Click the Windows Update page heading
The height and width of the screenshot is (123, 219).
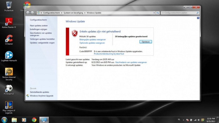point(75,21)
